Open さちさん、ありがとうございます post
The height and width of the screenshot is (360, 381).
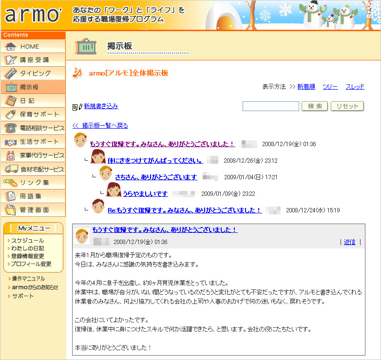click(x=156, y=177)
